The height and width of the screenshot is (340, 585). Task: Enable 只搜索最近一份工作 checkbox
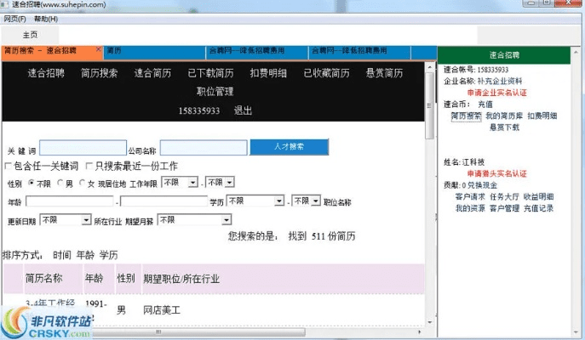[89, 166]
